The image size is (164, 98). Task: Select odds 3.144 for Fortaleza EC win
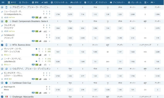coord(58,38)
